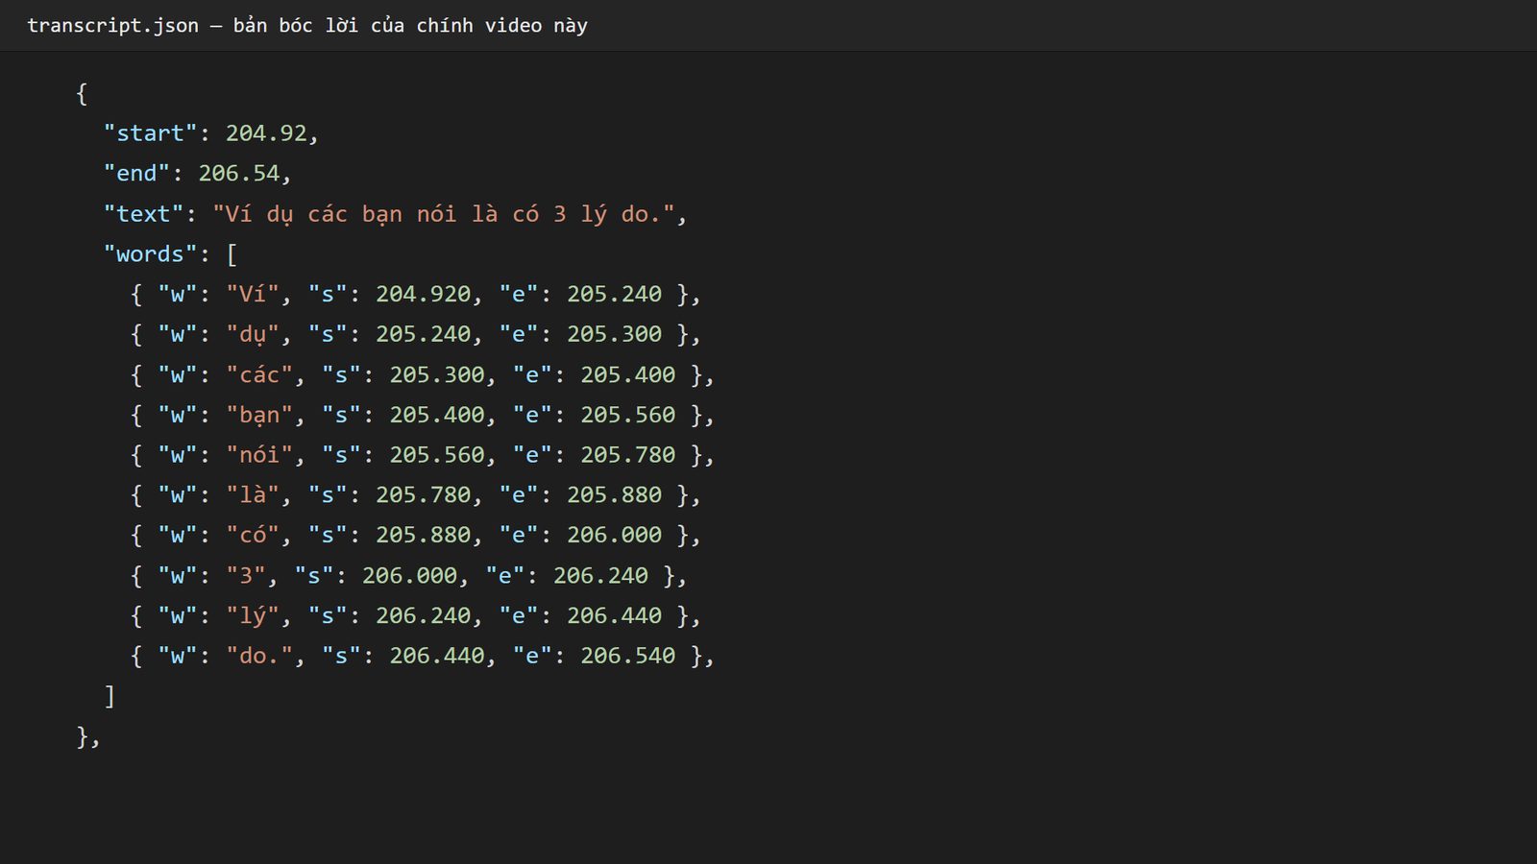Select the "words" key
This screenshot has height=864, width=1537.
150,254
